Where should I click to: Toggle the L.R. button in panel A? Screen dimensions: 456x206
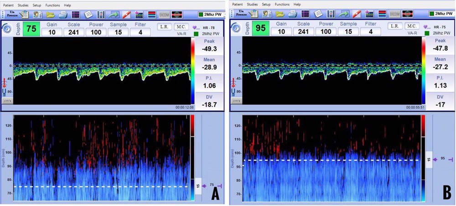point(164,26)
